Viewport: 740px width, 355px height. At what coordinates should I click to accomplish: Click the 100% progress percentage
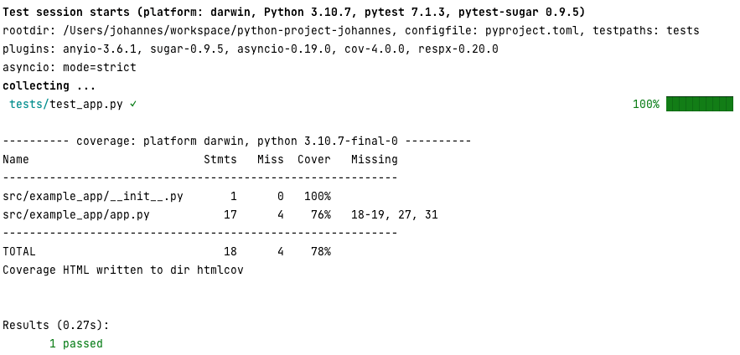[646, 105]
